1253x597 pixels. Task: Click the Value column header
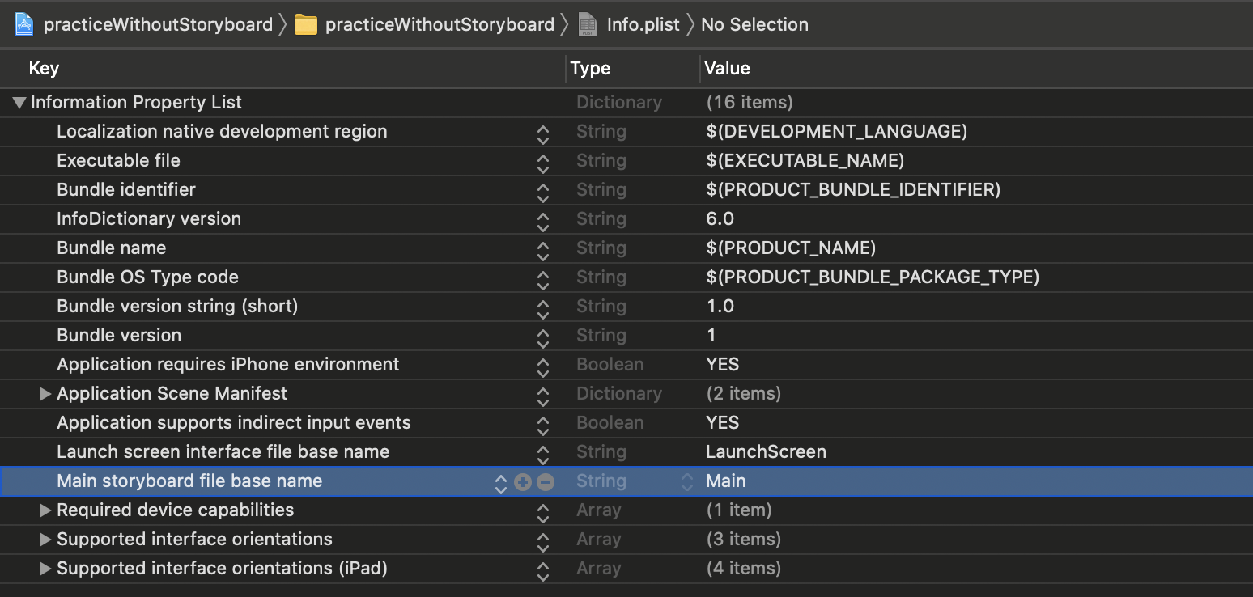[x=727, y=68]
